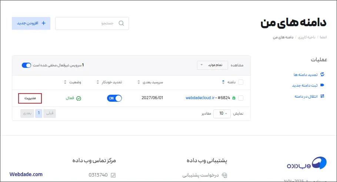Open ثبت دامنه جدید link
Screen dimensions: 337x182
pos(305,85)
